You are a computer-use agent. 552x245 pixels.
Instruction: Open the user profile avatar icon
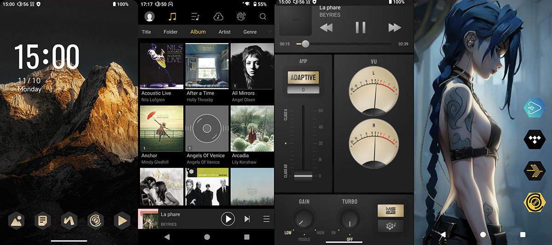click(149, 17)
